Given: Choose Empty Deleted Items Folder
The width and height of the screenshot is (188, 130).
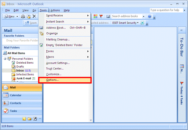Looking at the screenshot, I should coord(65,45).
